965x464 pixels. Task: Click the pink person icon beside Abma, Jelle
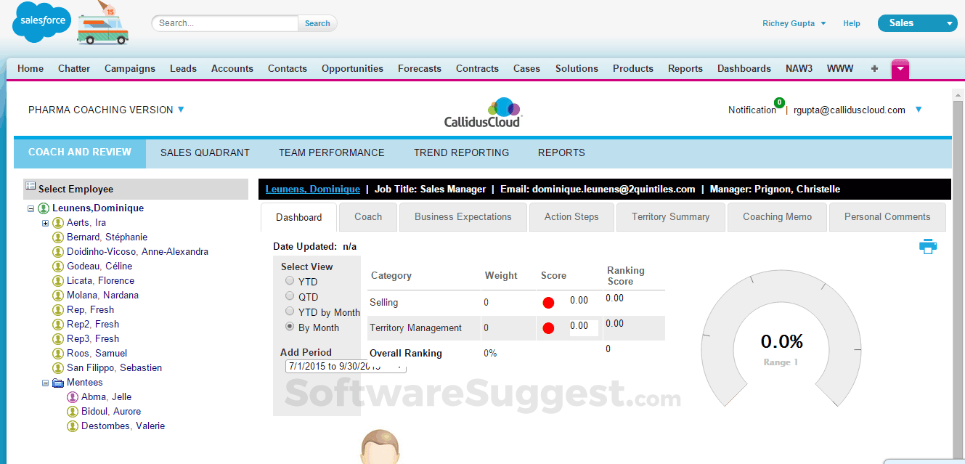tap(73, 397)
